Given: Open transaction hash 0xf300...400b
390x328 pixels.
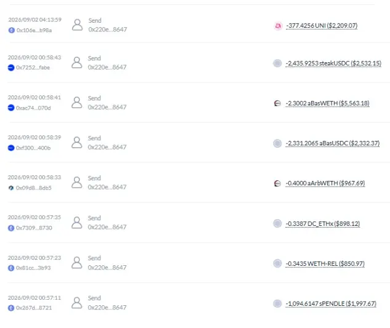Looking at the screenshot, I should click(33, 148).
